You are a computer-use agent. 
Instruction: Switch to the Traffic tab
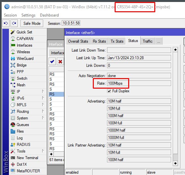pyautogui.click(x=148, y=41)
